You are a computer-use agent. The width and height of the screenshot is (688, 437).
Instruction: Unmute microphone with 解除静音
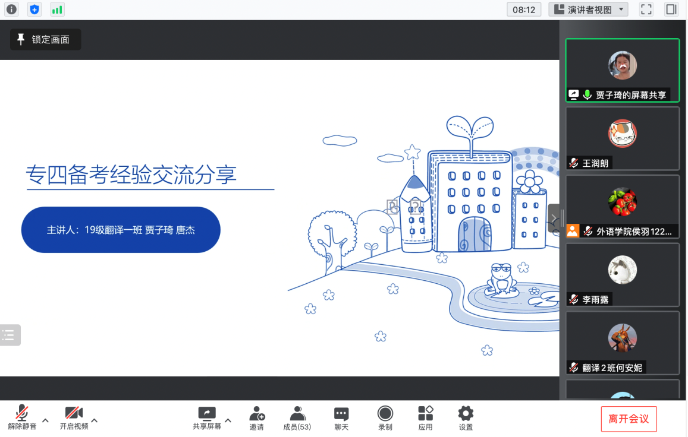coord(22,417)
